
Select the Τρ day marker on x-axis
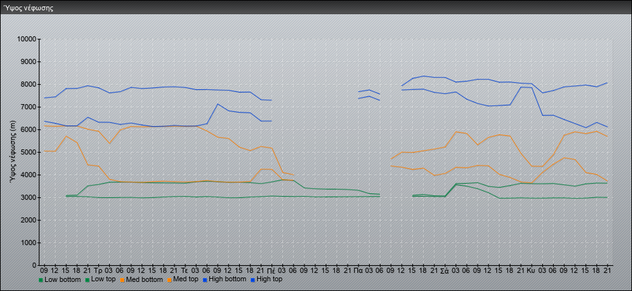point(98,270)
